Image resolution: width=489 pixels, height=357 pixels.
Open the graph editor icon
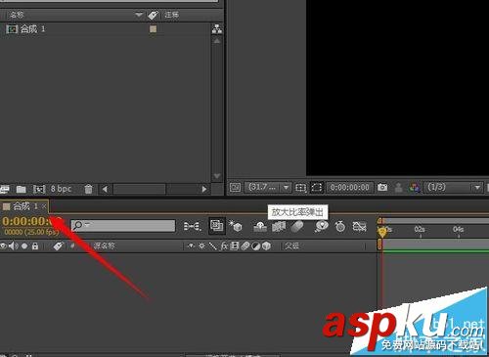[x=360, y=226]
